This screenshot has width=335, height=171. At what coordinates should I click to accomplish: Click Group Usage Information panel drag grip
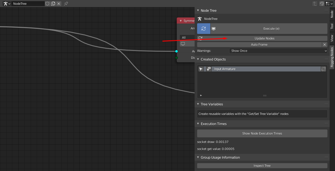[326, 157]
